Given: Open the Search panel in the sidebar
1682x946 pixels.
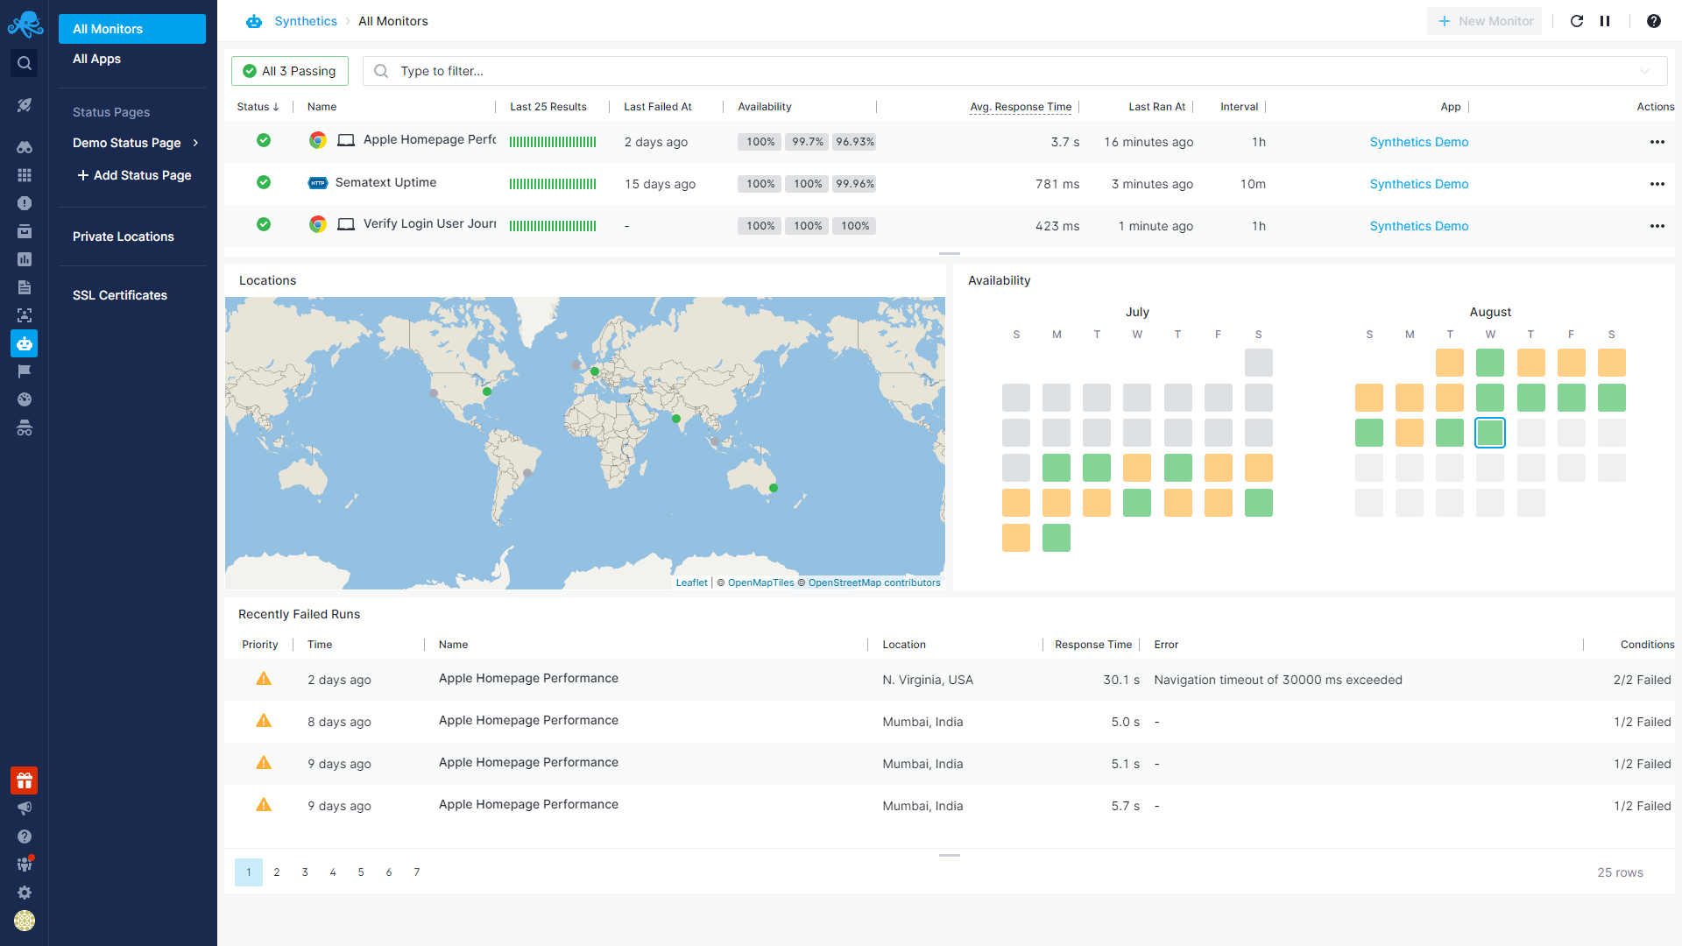Looking at the screenshot, I should pyautogui.click(x=25, y=63).
